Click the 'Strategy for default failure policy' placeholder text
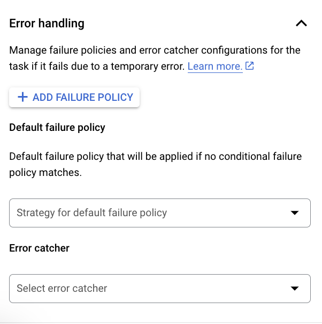This screenshot has height=324, width=322. click(x=92, y=213)
